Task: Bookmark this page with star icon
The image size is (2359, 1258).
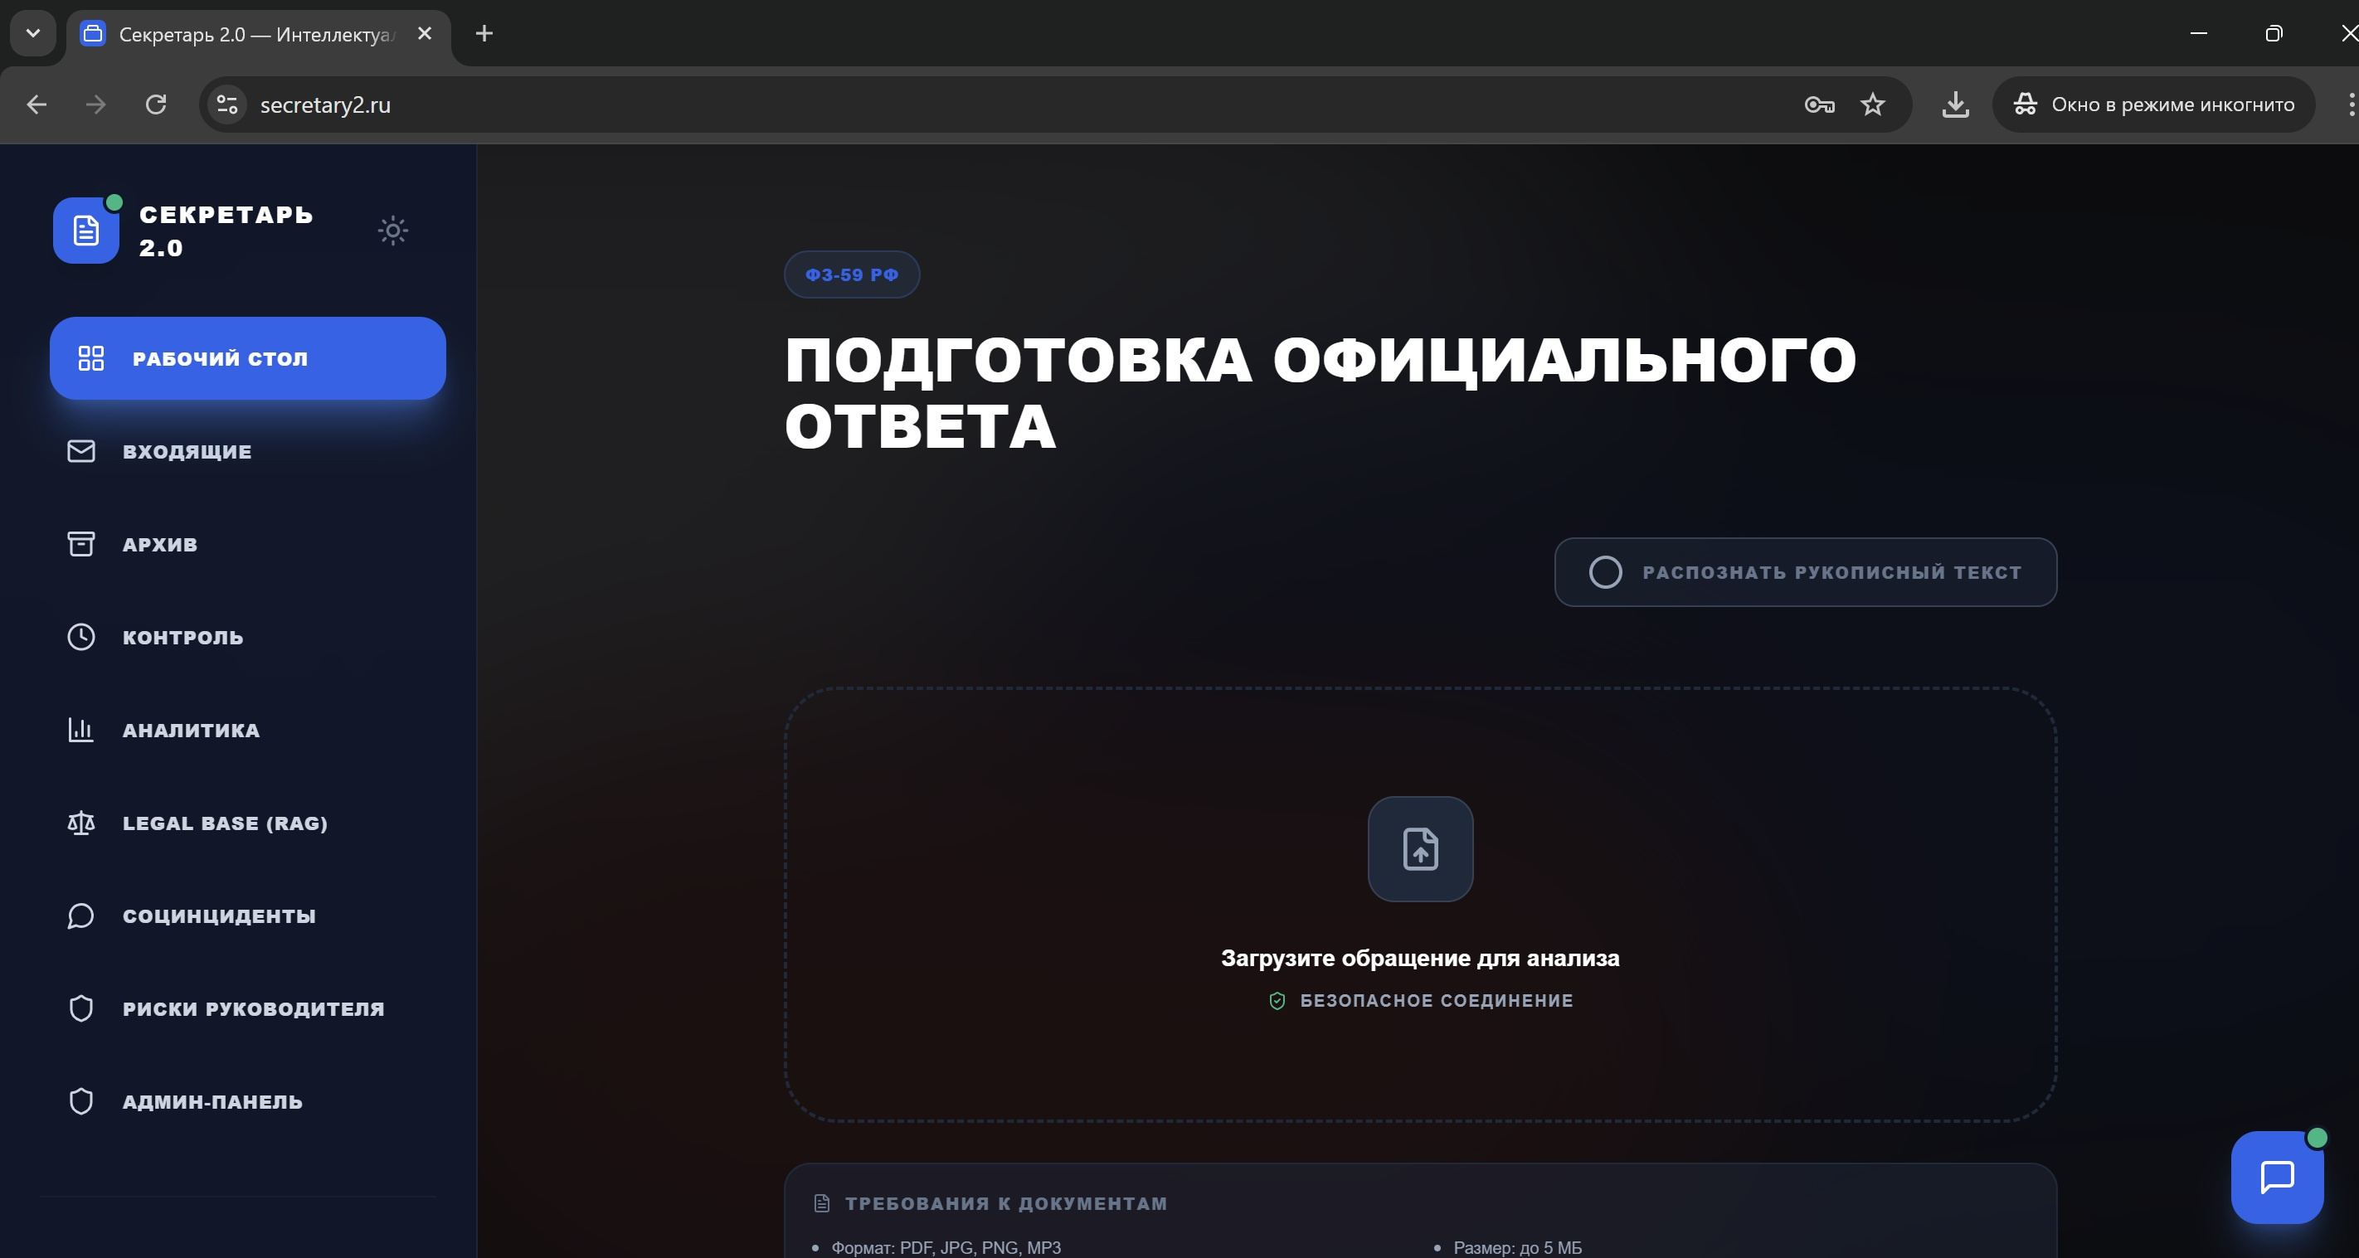Action: [x=1873, y=104]
